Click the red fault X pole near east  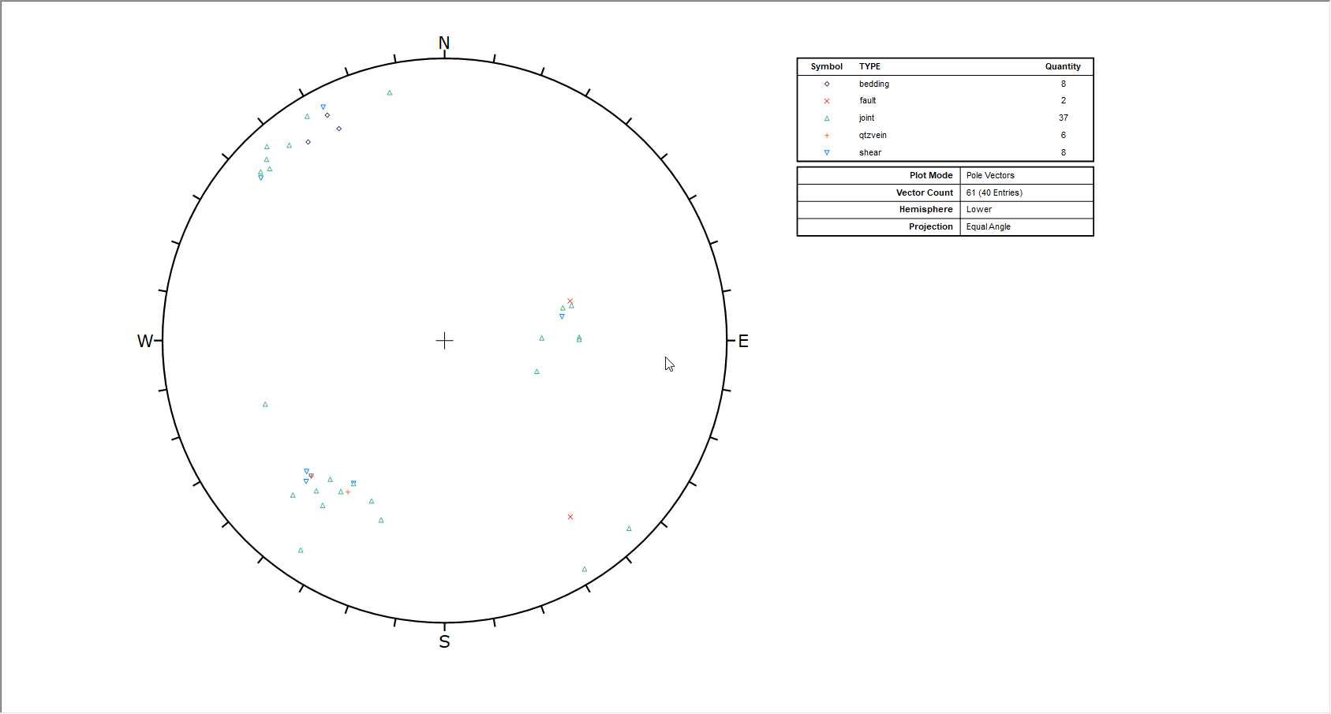click(570, 300)
